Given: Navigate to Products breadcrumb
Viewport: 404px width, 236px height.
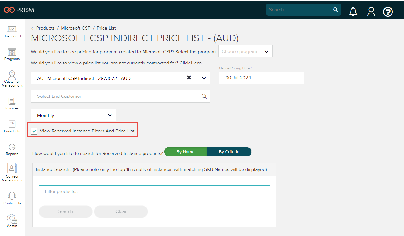Looking at the screenshot, I should [45, 28].
